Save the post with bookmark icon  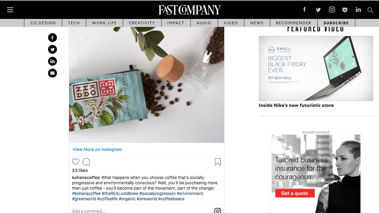(x=218, y=162)
